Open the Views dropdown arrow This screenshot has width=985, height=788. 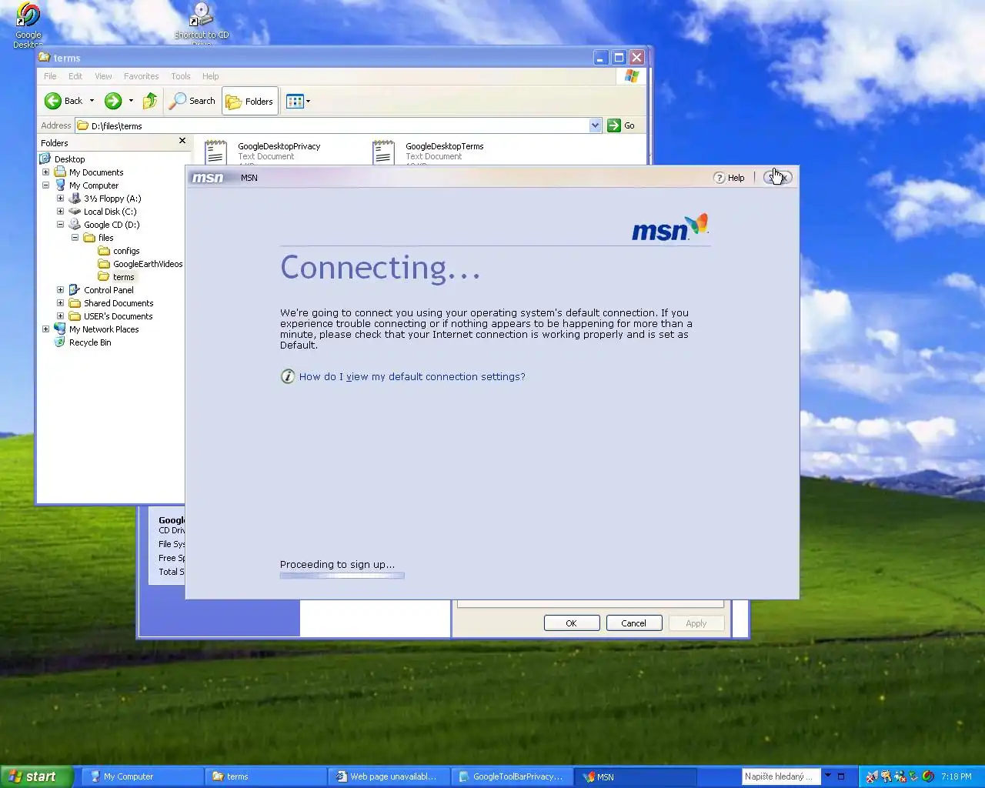point(308,101)
